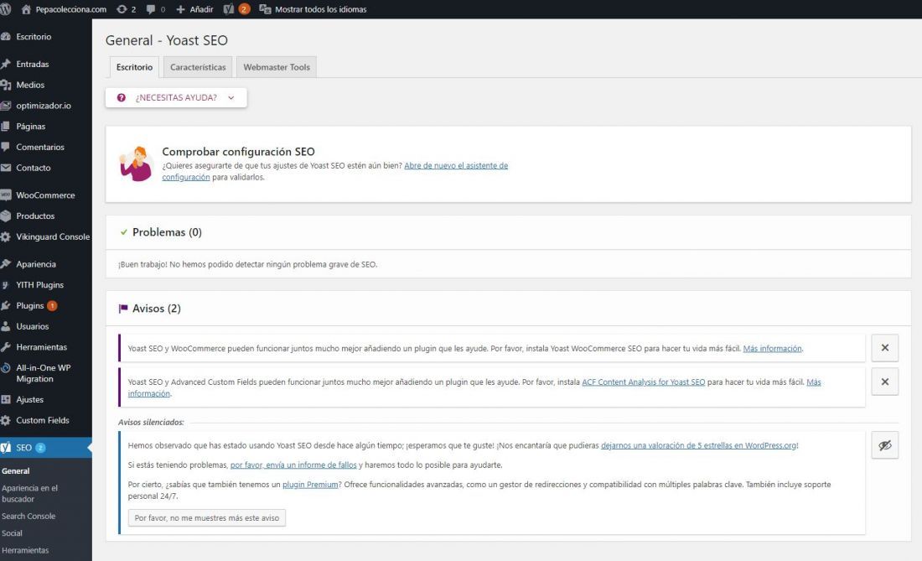Open ACF Content Analysis for Yoast SEO link

[x=643, y=382]
